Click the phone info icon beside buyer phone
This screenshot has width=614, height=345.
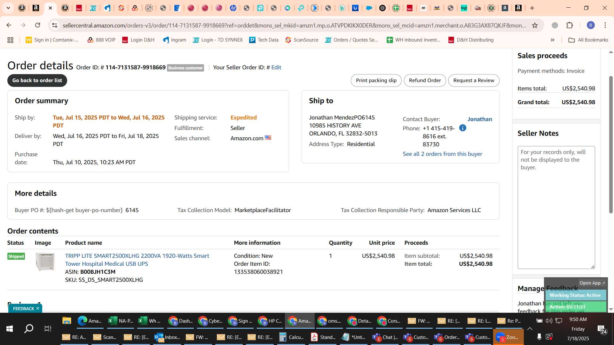coord(462,128)
